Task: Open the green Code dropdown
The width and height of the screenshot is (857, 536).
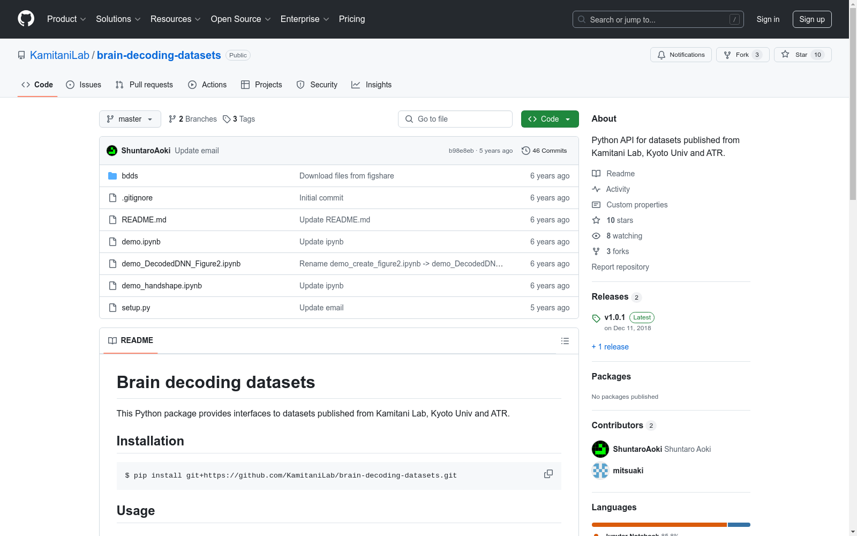Action: click(x=550, y=119)
